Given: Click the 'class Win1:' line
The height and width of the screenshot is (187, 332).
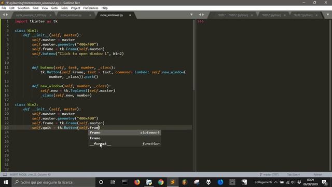Looking at the screenshot, I should pyautogui.click(x=26, y=31).
